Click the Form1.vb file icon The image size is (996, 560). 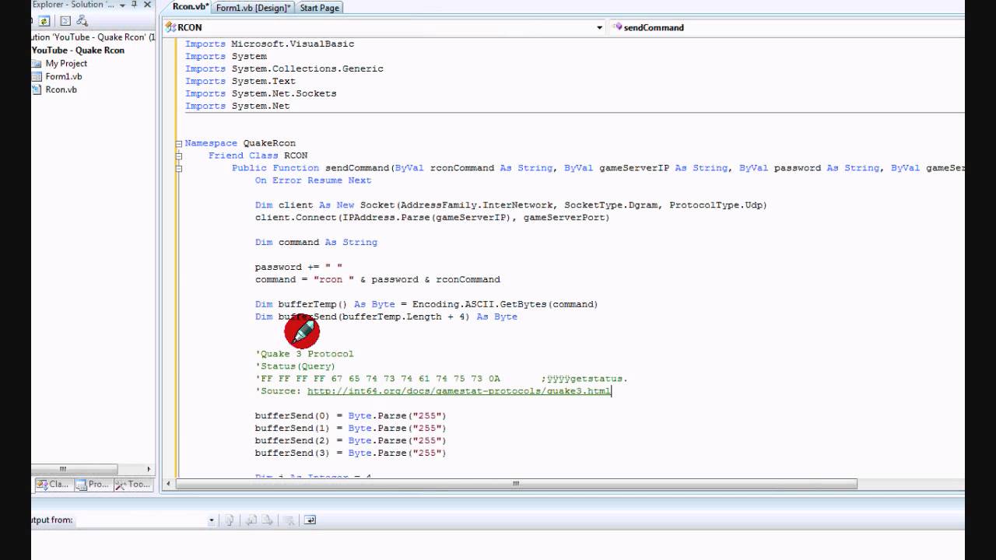[37, 76]
